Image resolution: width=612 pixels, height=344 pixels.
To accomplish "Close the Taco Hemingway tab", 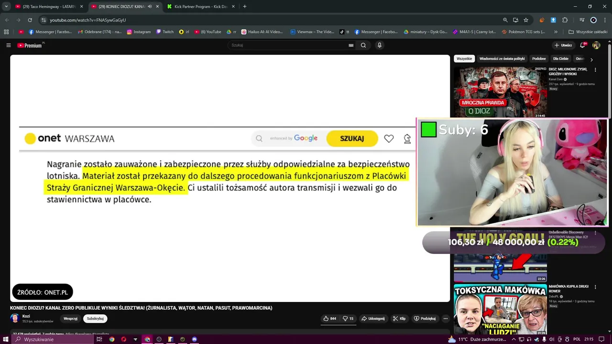I will click(x=81, y=7).
